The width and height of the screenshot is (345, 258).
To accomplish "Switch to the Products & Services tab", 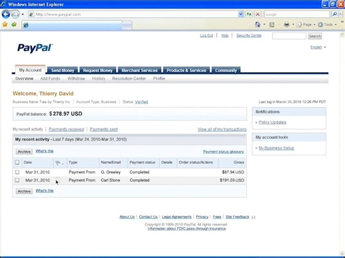I will click(x=186, y=70).
